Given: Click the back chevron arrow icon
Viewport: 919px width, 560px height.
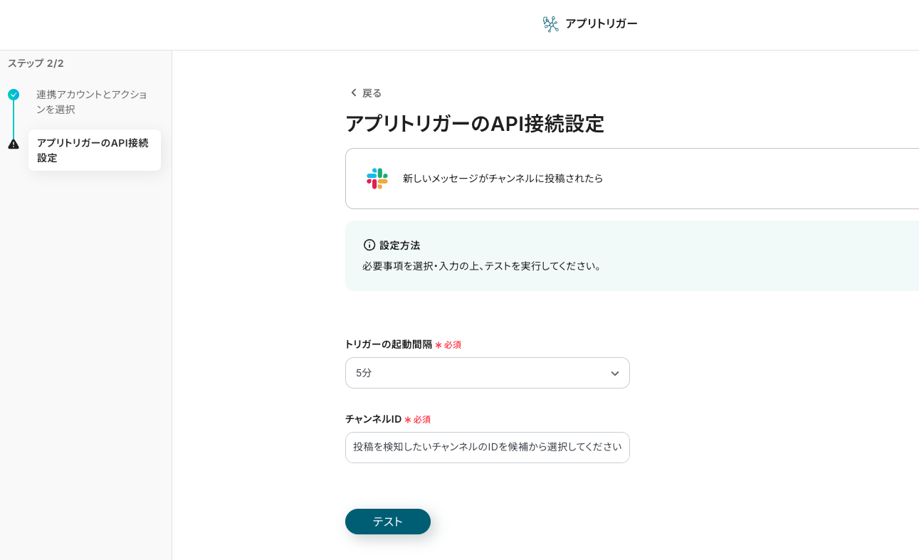Looking at the screenshot, I should click(353, 93).
